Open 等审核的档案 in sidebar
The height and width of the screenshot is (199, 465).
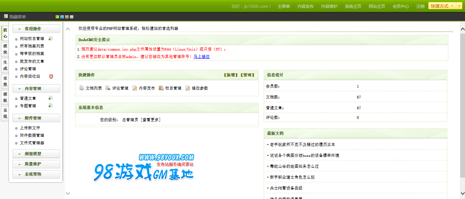click(32, 54)
